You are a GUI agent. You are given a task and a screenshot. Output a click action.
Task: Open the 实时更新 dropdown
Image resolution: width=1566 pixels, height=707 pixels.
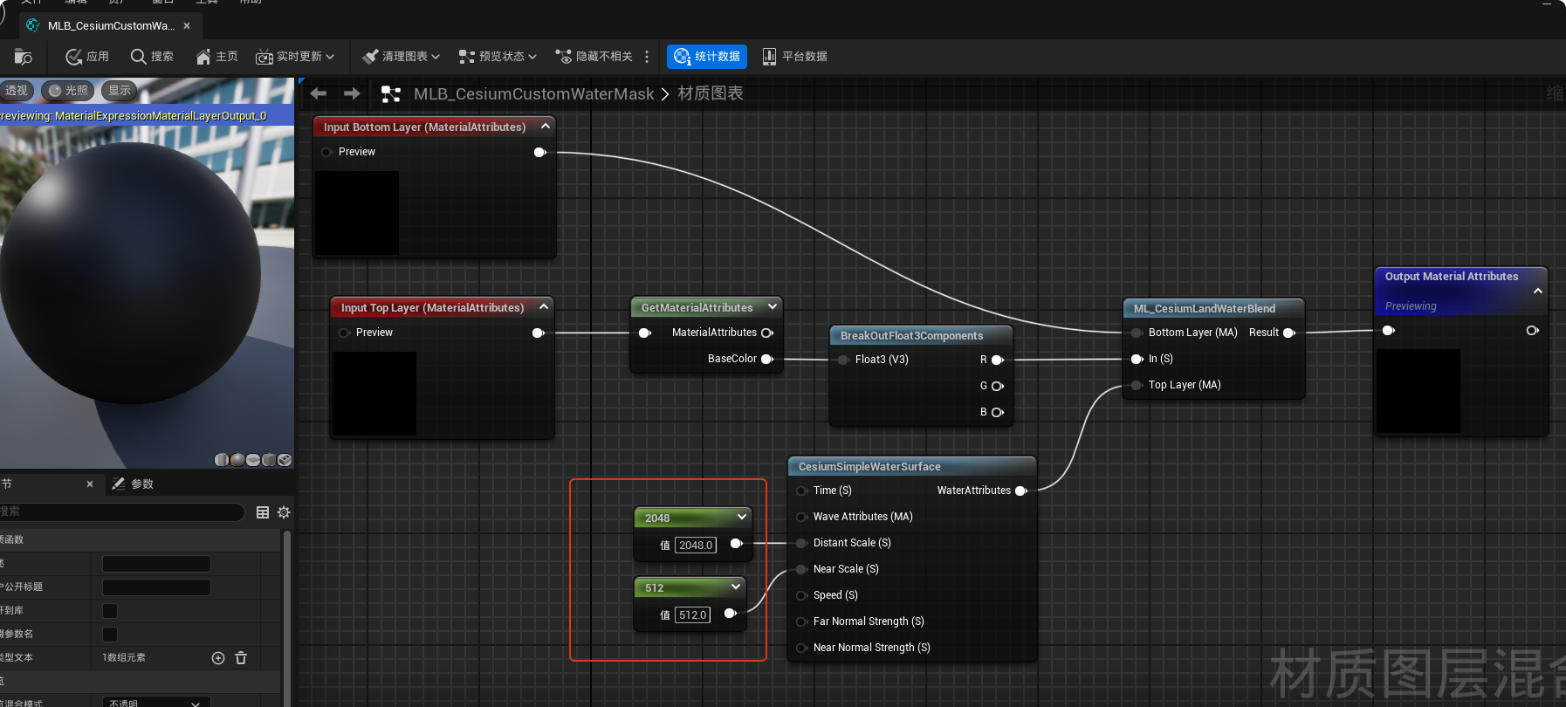[295, 57]
